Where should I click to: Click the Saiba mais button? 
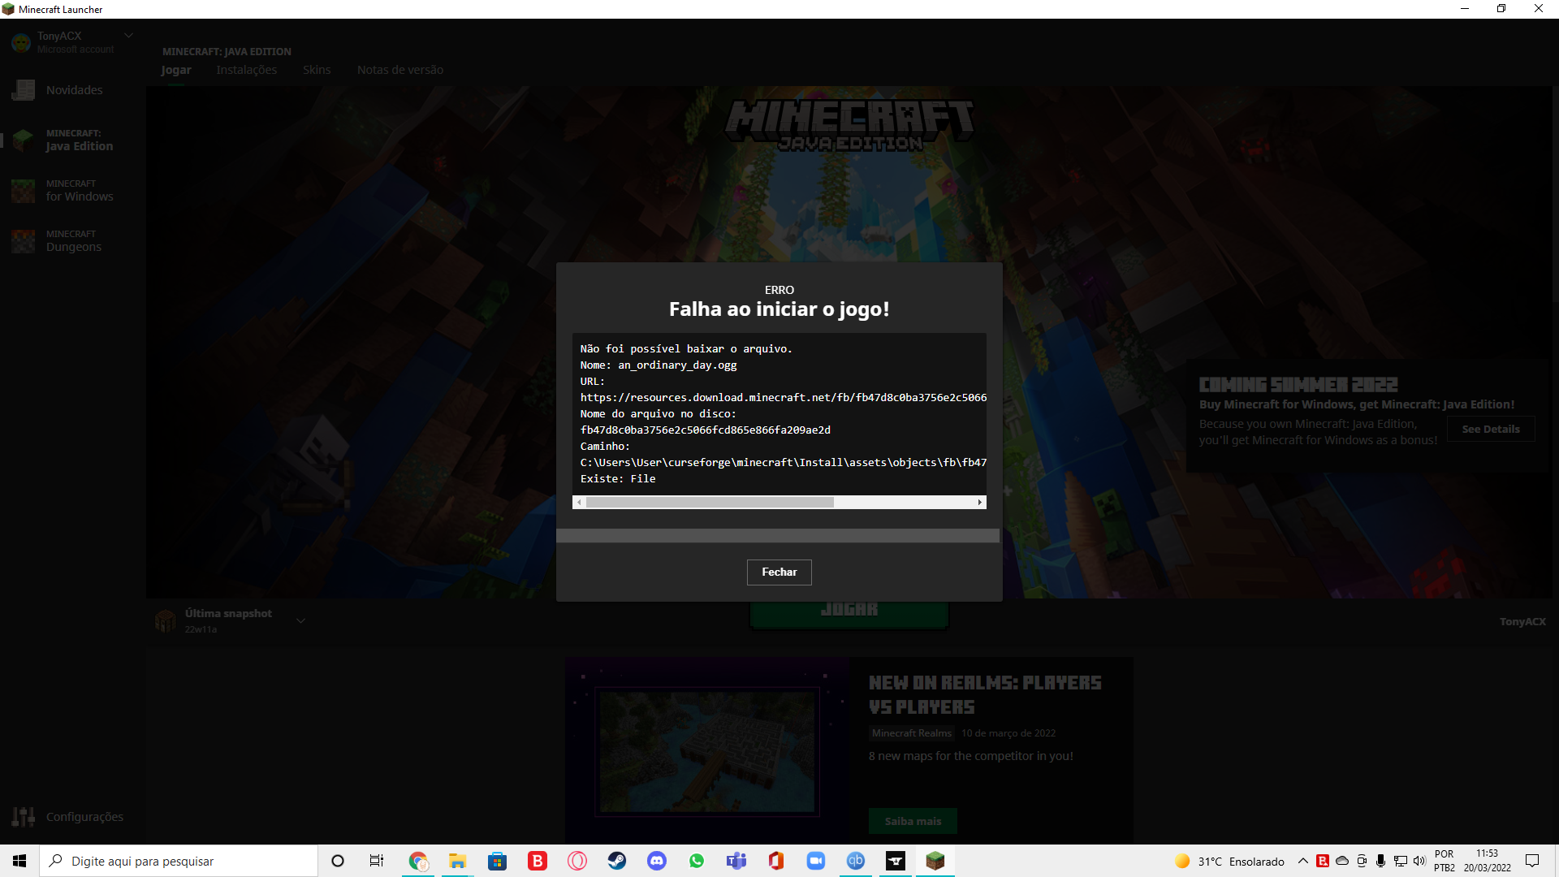pos(913,821)
